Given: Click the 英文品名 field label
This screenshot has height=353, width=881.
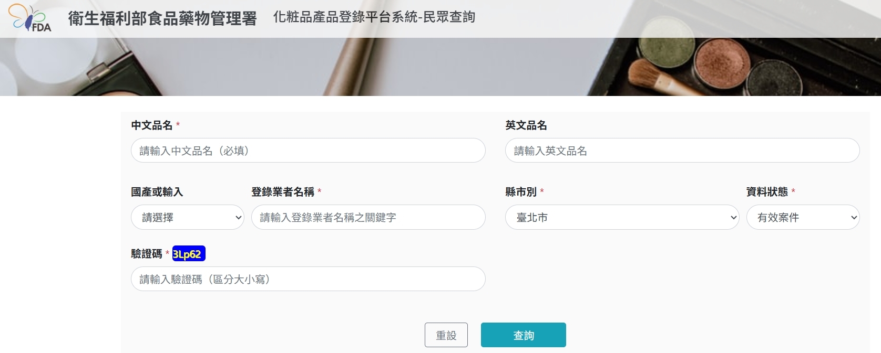Looking at the screenshot, I should (526, 125).
